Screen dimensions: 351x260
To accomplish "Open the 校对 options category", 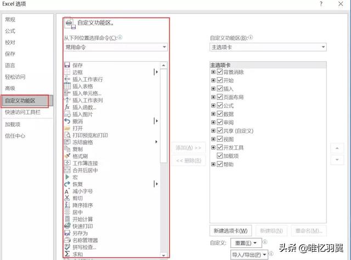I will tap(10, 43).
